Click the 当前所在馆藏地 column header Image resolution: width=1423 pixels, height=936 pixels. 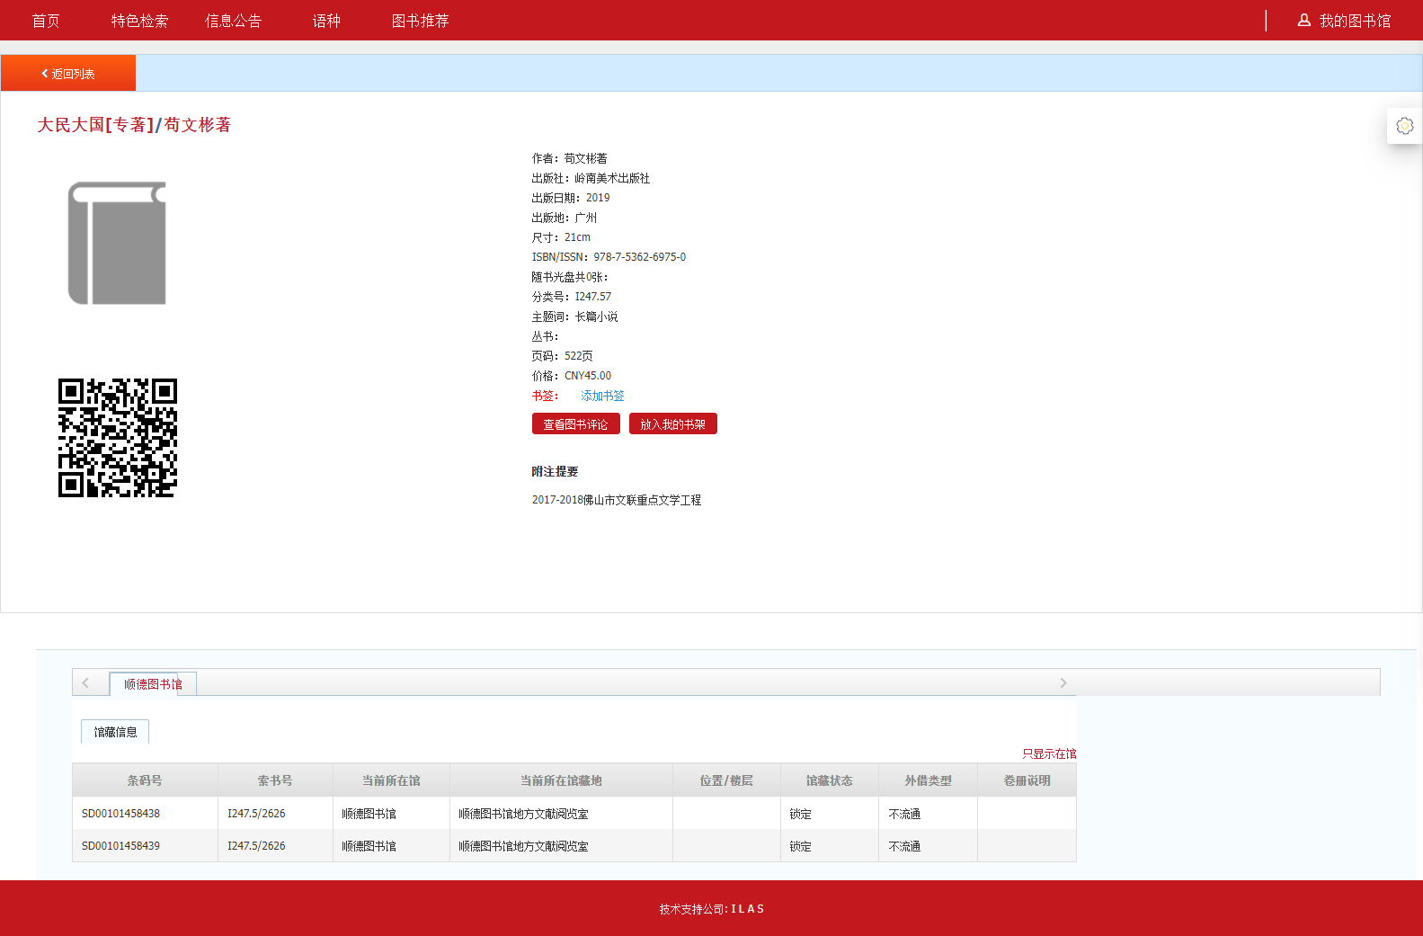[561, 780]
